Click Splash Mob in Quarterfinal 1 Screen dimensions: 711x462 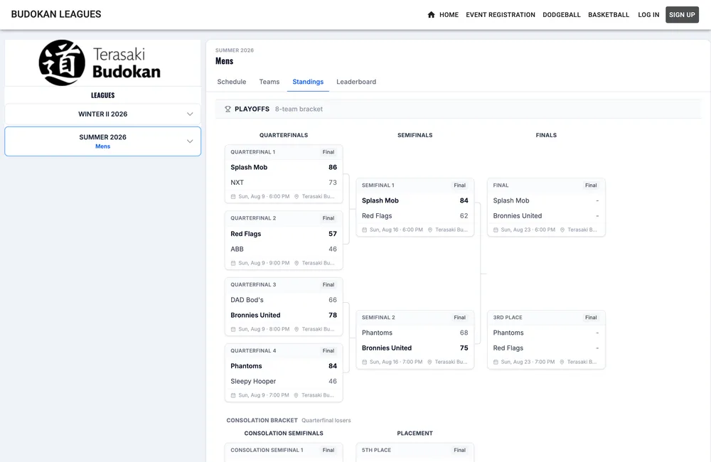coord(249,167)
